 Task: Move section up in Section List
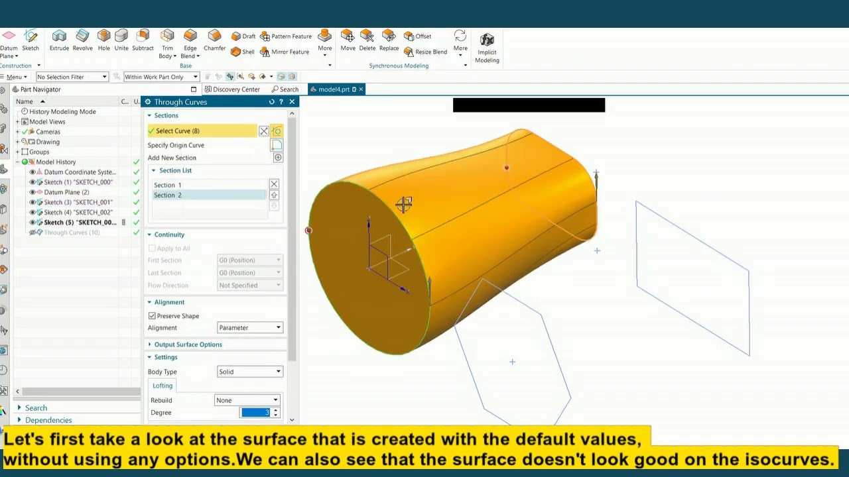(x=274, y=195)
